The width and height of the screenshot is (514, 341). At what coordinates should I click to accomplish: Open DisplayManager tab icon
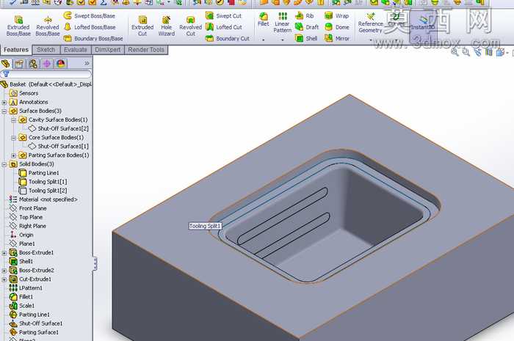click(61, 64)
